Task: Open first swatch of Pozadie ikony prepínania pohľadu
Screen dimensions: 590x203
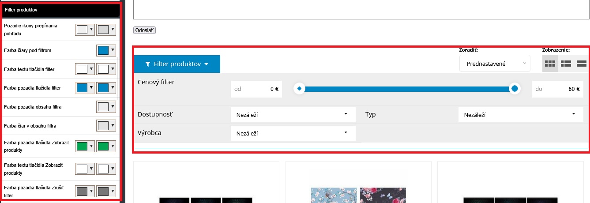Action: (85, 30)
